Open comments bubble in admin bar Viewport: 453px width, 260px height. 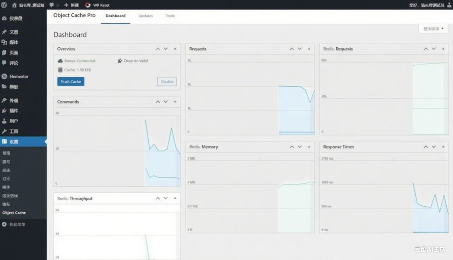point(54,5)
